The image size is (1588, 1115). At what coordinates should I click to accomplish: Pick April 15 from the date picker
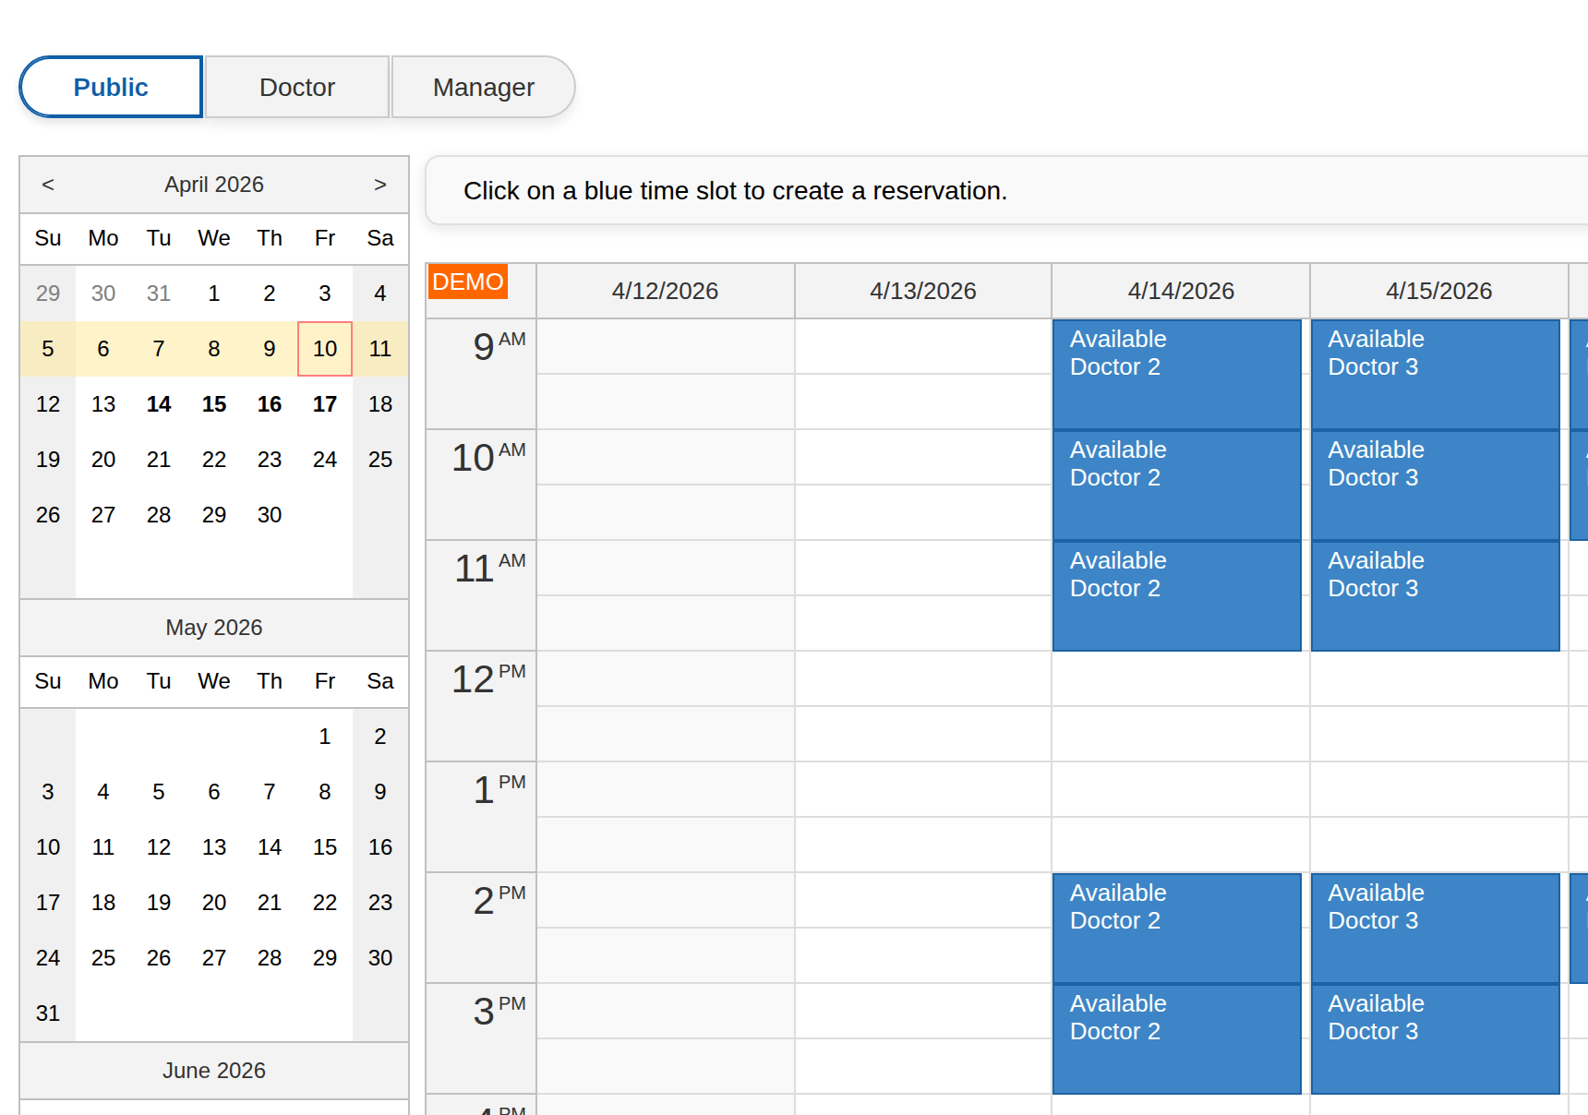point(213,403)
